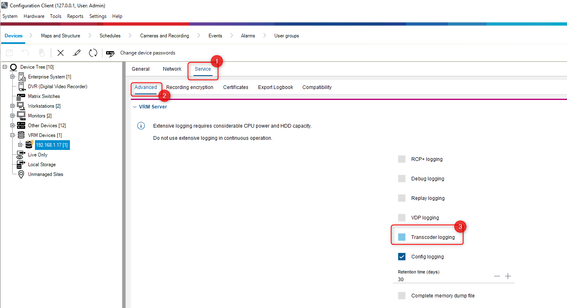The image size is (567, 308).
Task: Click the Undo arrow icon
Action: [25, 53]
